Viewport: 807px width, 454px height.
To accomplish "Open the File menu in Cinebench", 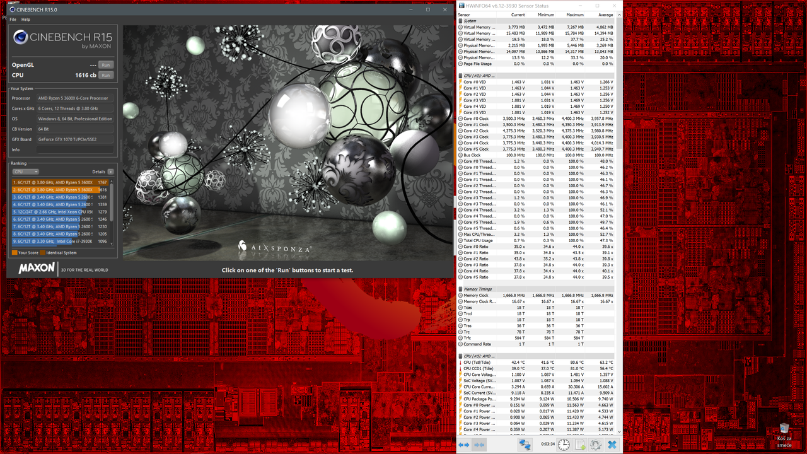I will 13,20.
